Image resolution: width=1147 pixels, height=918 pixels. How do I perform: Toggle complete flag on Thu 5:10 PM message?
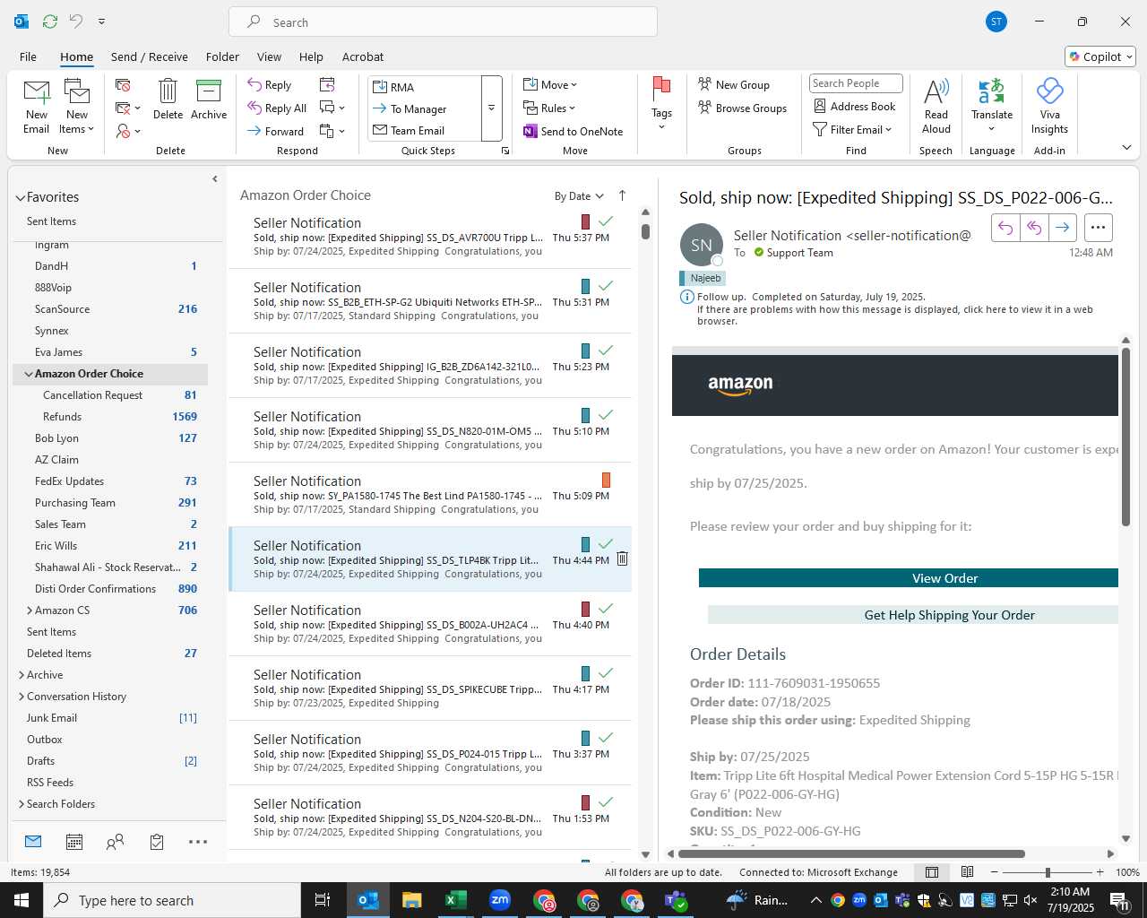tap(606, 414)
